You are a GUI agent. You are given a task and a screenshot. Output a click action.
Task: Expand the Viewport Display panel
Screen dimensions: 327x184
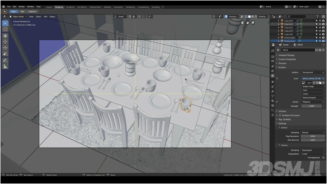click(287, 55)
